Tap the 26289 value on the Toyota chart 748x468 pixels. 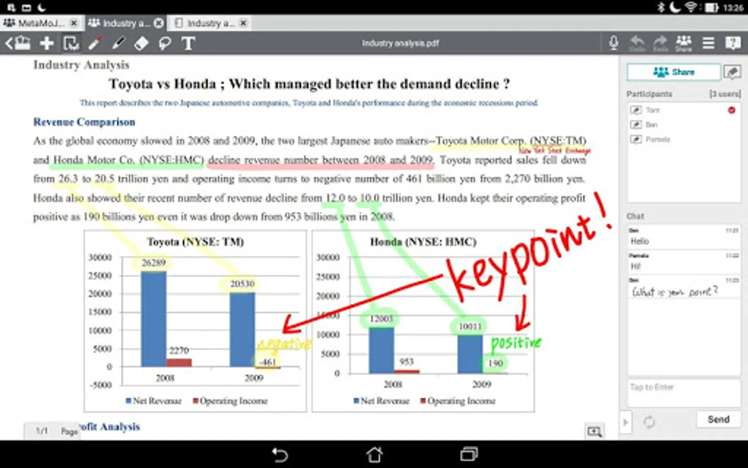click(x=154, y=263)
